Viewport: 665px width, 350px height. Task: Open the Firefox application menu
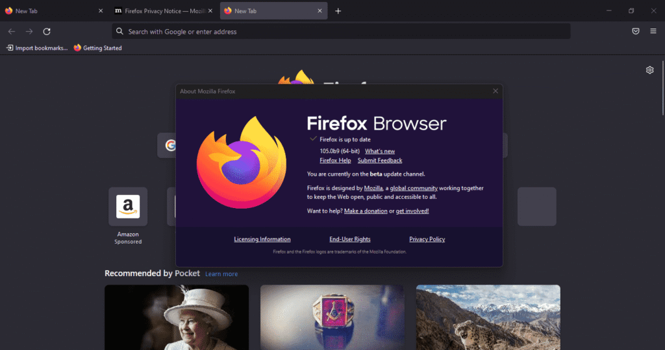653,31
